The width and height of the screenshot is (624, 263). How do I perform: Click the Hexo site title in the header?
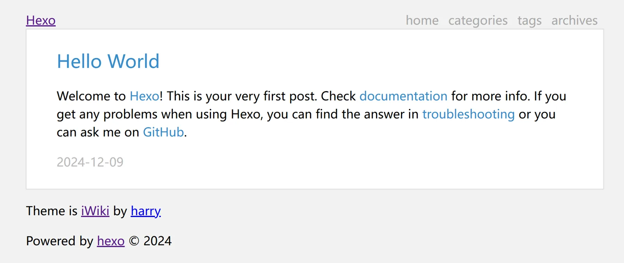41,20
